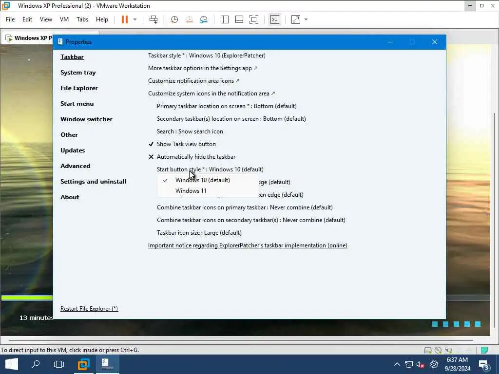Image resolution: width=499 pixels, height=374 pixels.
Task: Change Taskbar style option
Action: [207, 56]
